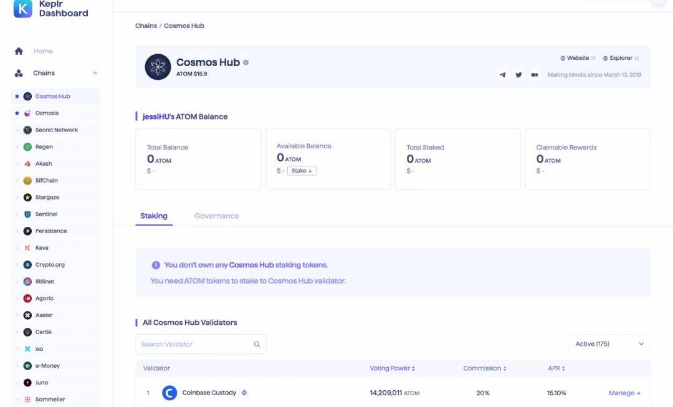Click the Stake button under Available Balance
The image size is (673, 407).
point(302,171)
